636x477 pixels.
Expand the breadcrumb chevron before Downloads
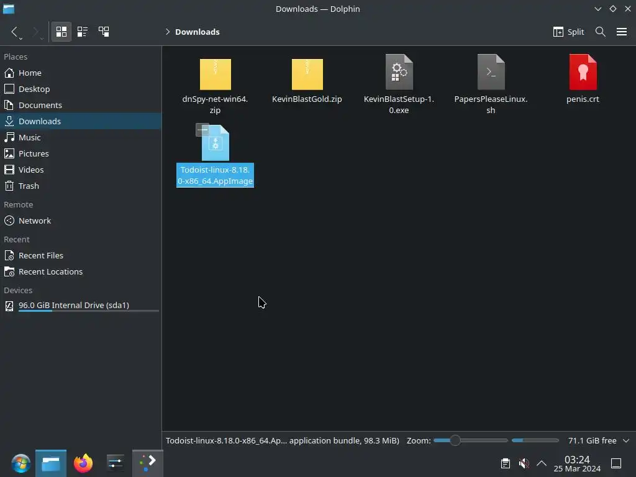tap(168, 32)
